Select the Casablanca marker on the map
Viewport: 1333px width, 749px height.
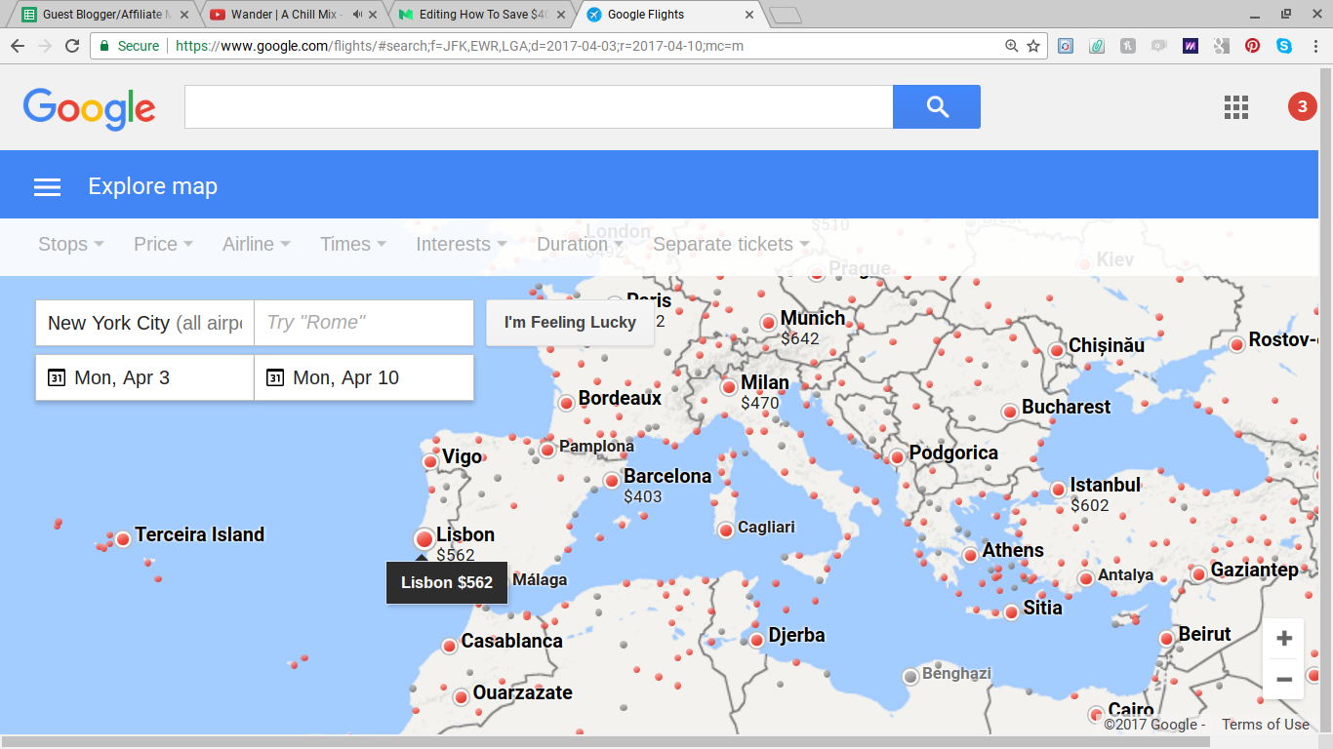click(450, 646)
